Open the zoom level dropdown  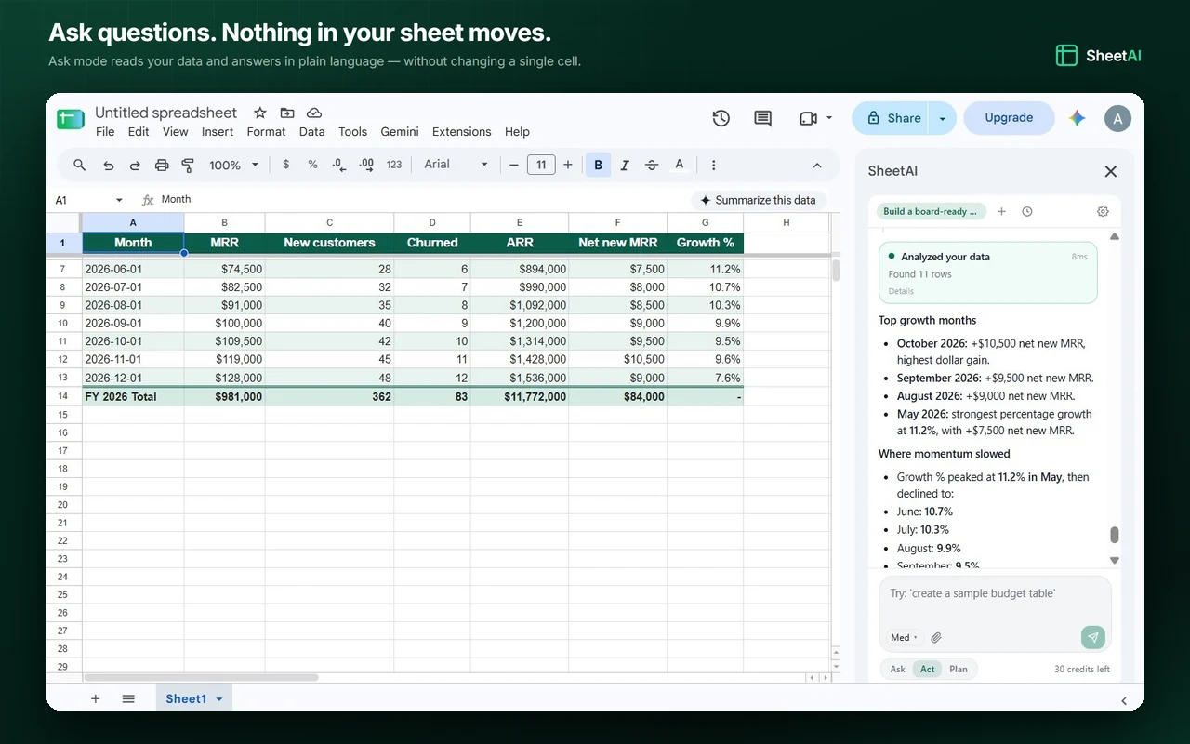click(x=233, y=165)
